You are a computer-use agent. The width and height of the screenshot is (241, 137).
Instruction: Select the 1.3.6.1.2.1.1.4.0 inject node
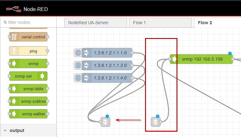[107, 78]
